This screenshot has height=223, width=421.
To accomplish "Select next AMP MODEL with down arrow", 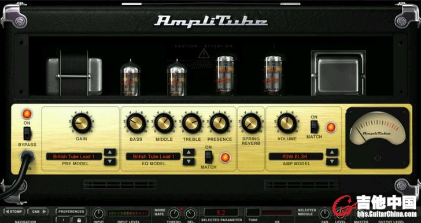I will coord(332,162).
